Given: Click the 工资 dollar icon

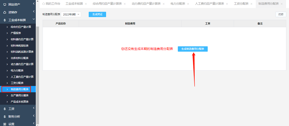Looking at the screenshot, I should coord(5,109).
